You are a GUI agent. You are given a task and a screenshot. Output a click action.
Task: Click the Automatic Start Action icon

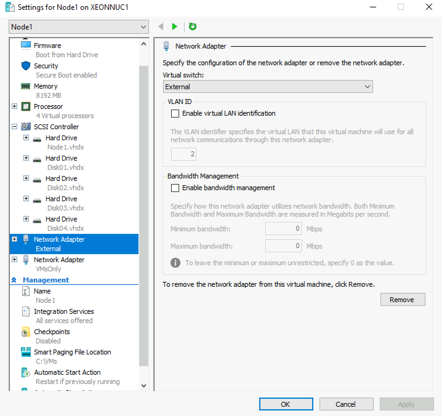(26, 372)
